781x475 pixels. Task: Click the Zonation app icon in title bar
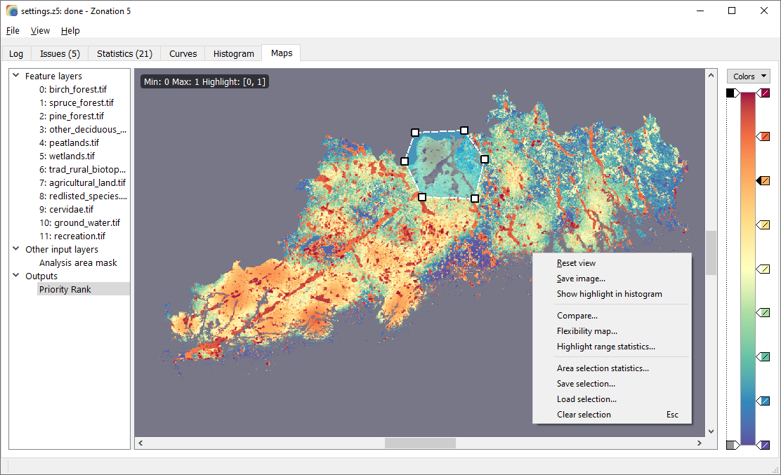click(x=12, y=11)
